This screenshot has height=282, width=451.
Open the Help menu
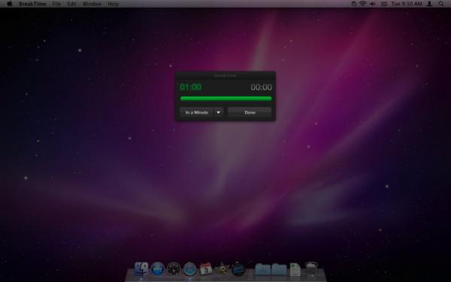click(113, 4)
